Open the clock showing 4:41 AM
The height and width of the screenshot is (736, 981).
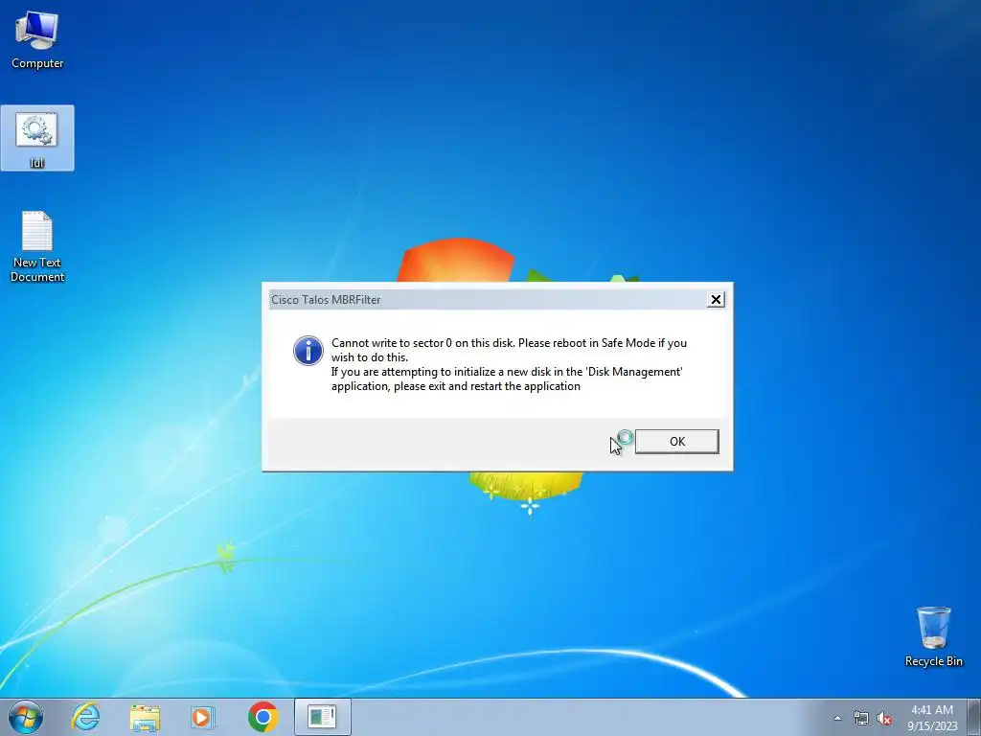pyautogui.click(x=932, y=718)
